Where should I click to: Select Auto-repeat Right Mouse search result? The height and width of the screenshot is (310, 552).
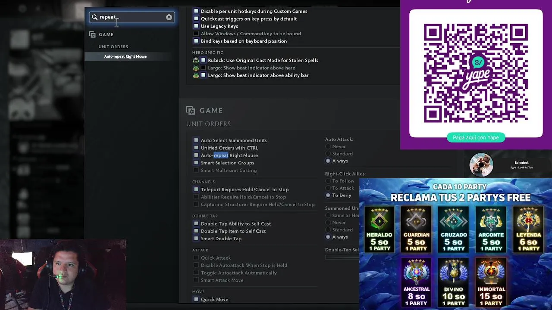pyautogui.click(x=125, y=56)
